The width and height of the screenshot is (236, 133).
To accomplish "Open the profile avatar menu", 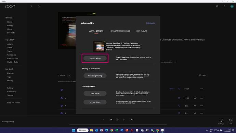I will pyautogui.click(x=232, y=6).
